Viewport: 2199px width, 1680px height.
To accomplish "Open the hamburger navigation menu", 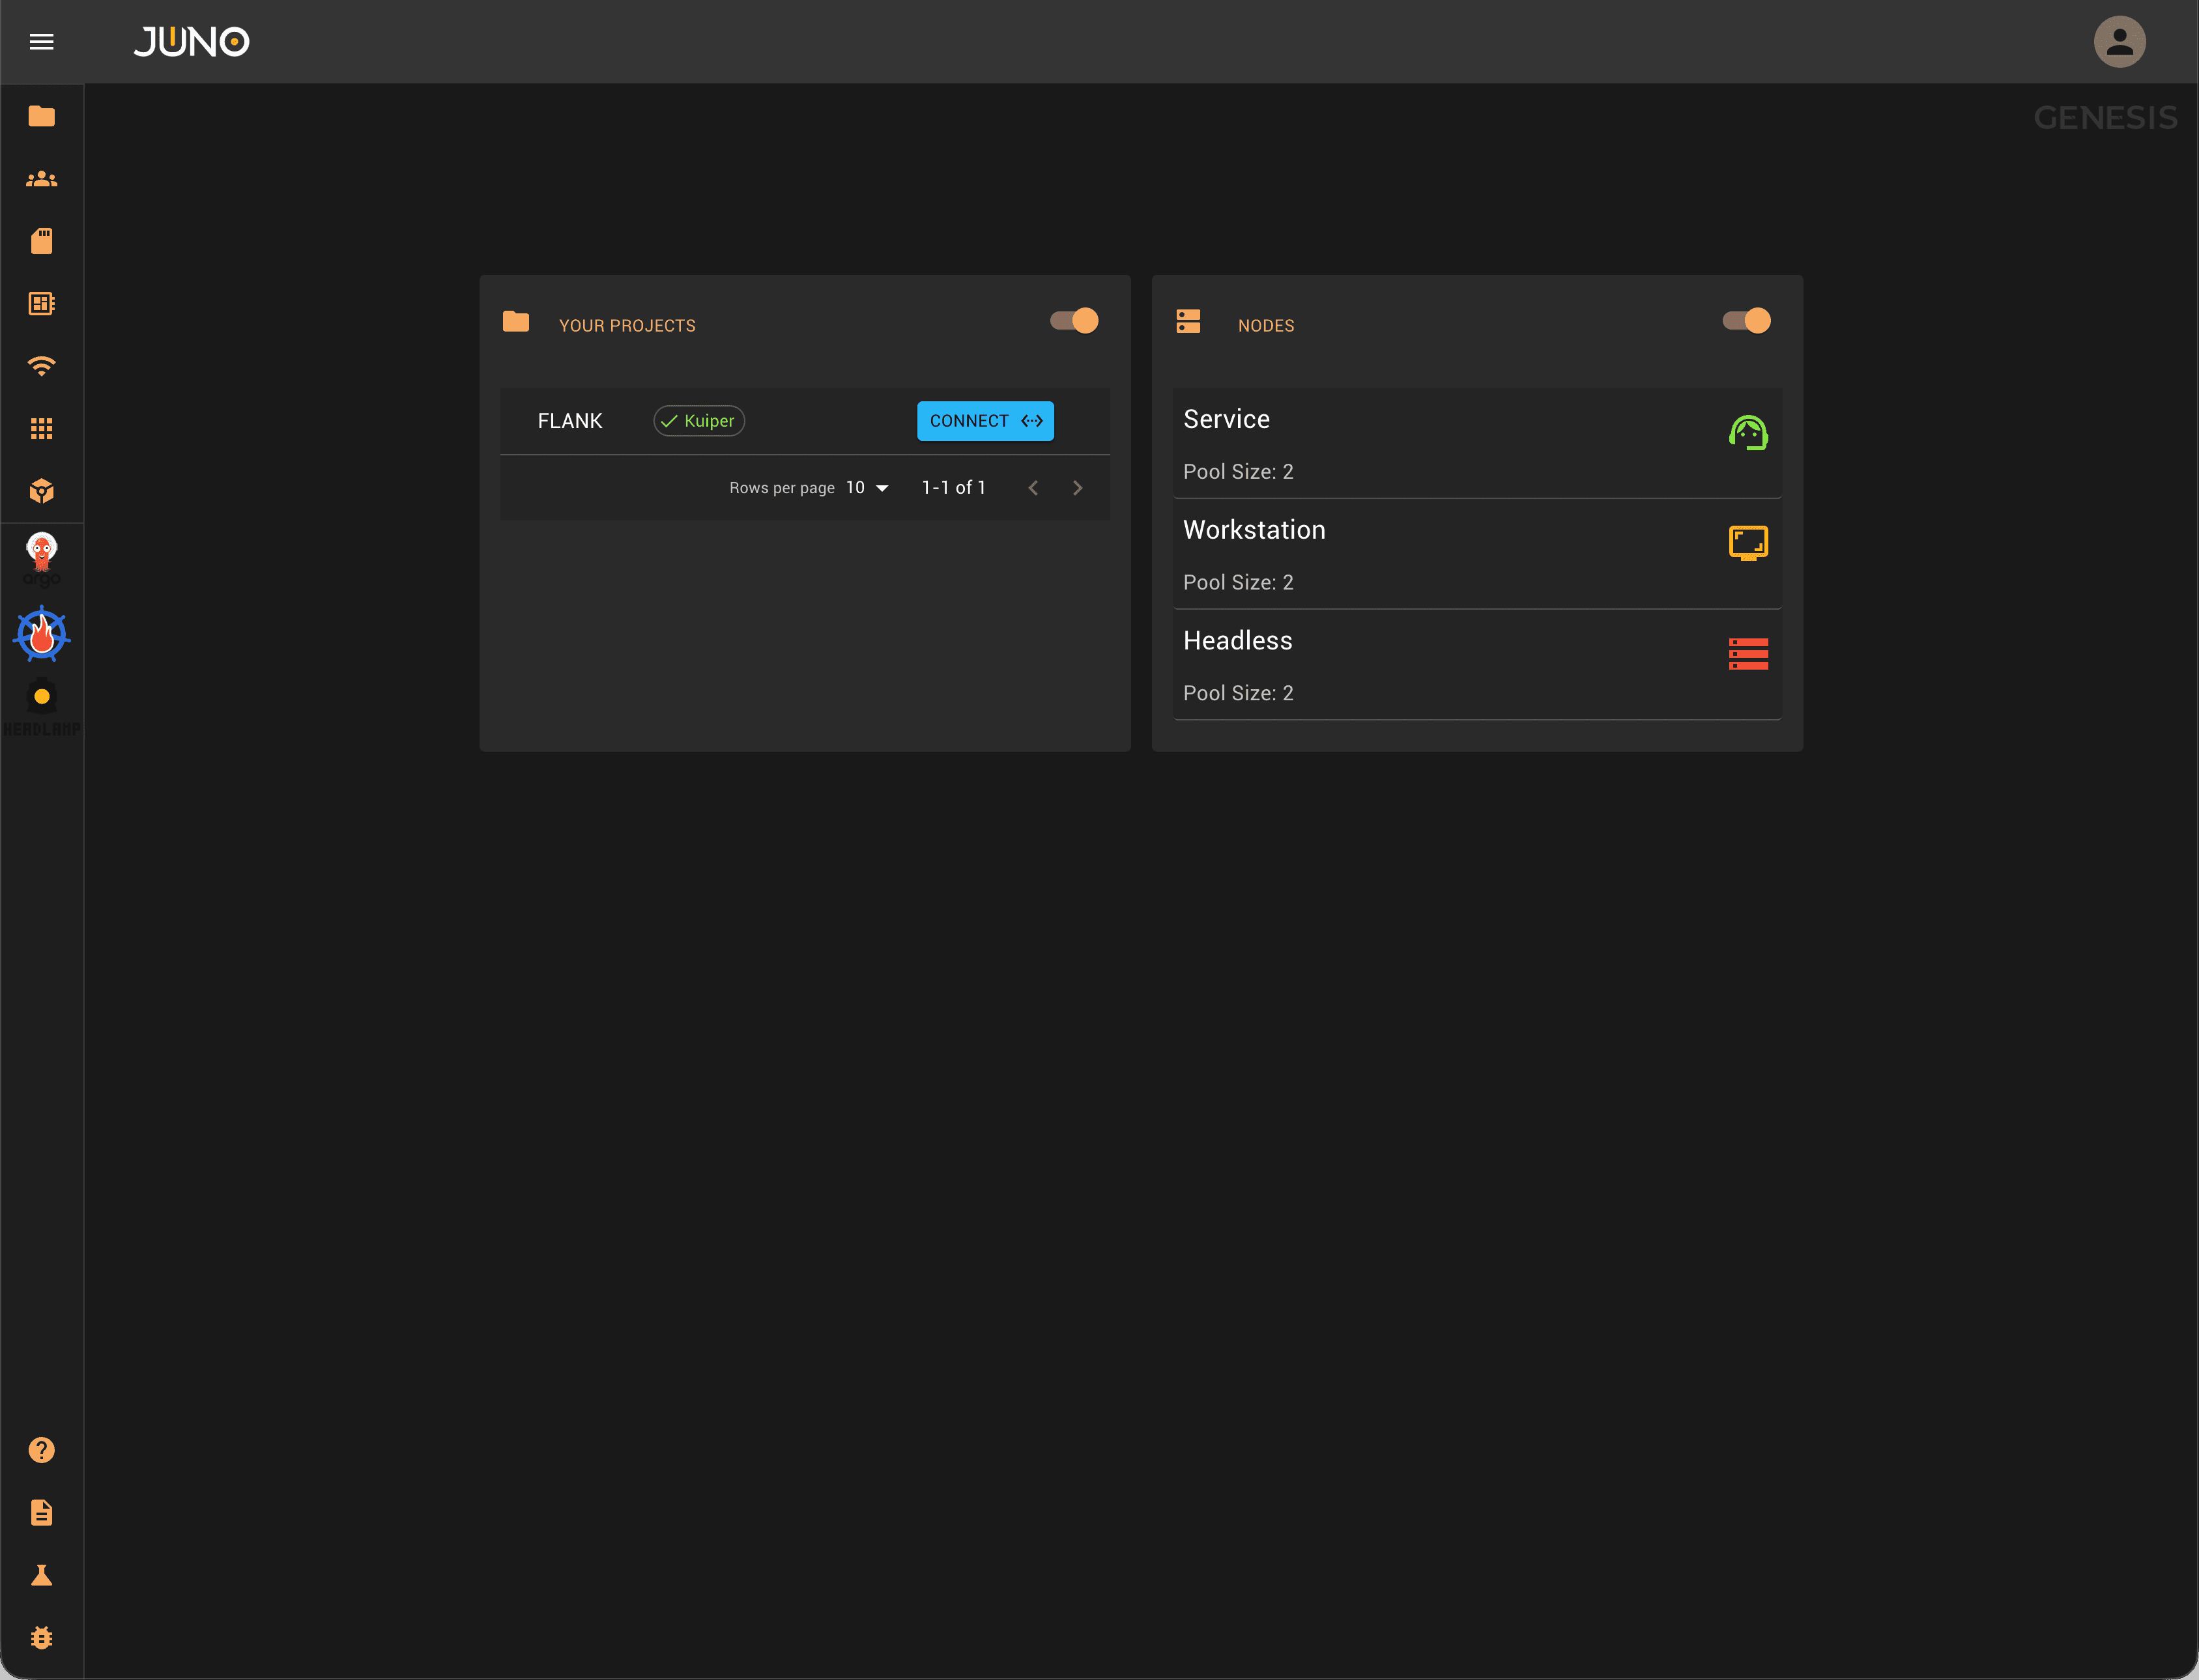I will click(41, 42).
